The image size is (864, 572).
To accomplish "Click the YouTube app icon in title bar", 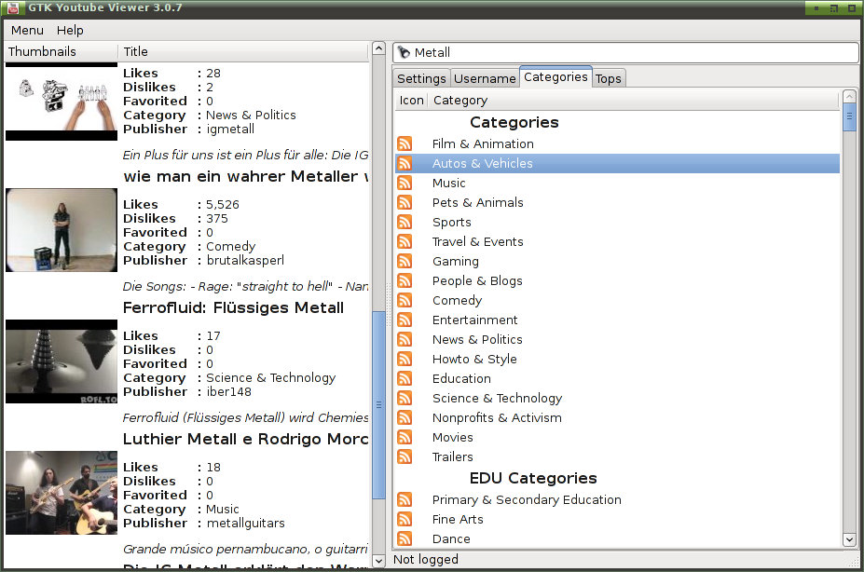I will click(x=12, y=7).
